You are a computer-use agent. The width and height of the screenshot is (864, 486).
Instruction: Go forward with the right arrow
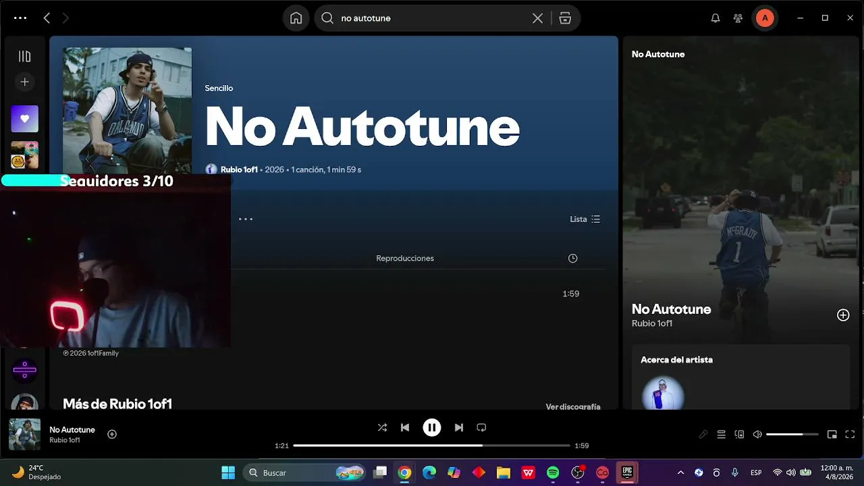65,18
